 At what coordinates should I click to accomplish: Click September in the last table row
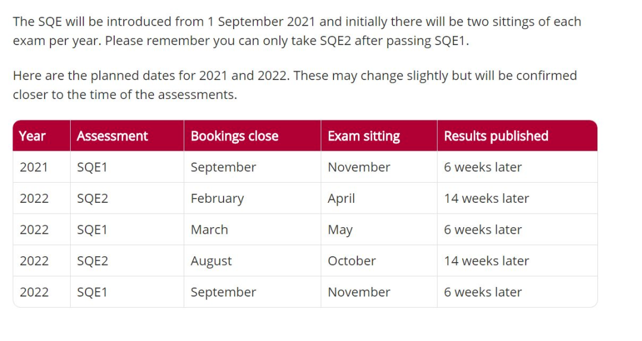pos(223,292)
